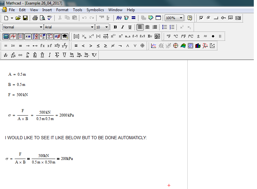Select the 2000 kPa result equation
257x189 pixels.
pos(41,115)
